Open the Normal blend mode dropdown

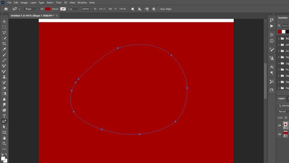click(283, 112)
